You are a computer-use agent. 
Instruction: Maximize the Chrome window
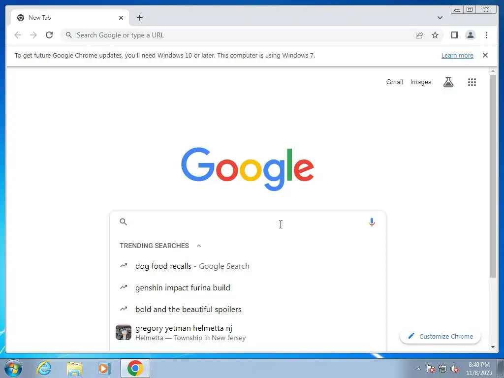(469, 9)
